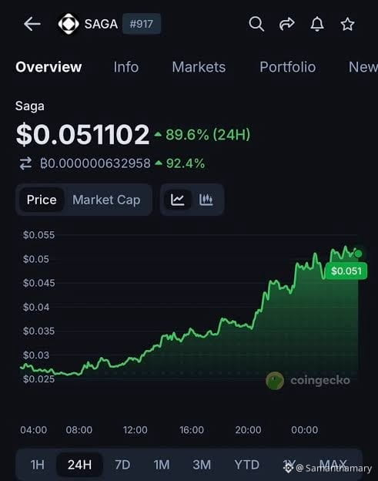The width and height of the screenshot is (378, 481).
Task: Add SAGA to favorites star
Action: click(x=347, y=24)
